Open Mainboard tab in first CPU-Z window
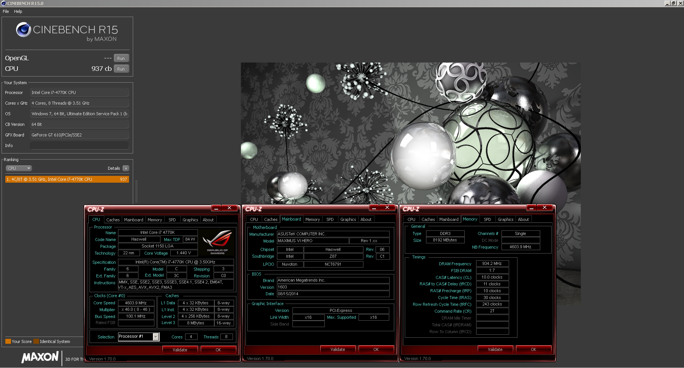Viewport: 684px width, 368px height. point(134,220)
